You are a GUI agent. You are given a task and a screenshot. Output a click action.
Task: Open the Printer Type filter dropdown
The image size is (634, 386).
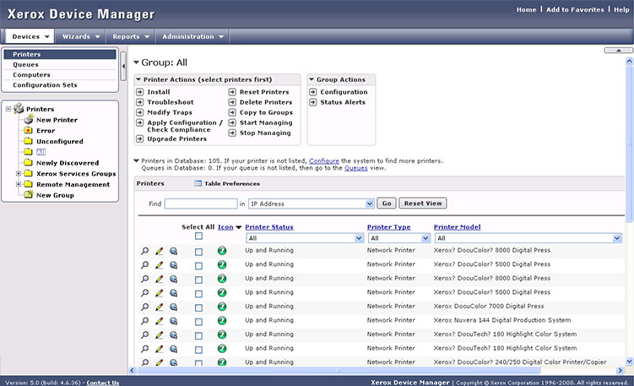click(425, 238)
